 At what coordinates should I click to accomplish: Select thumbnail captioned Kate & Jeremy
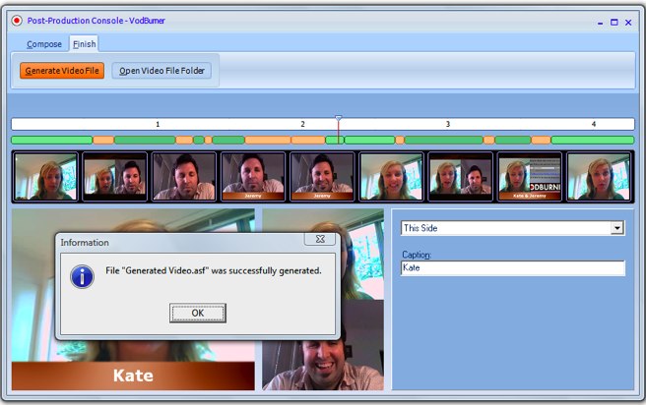(x=530, y=176)
